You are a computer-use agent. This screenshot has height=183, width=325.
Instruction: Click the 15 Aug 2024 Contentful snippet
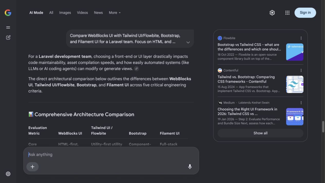coord(249,89)
